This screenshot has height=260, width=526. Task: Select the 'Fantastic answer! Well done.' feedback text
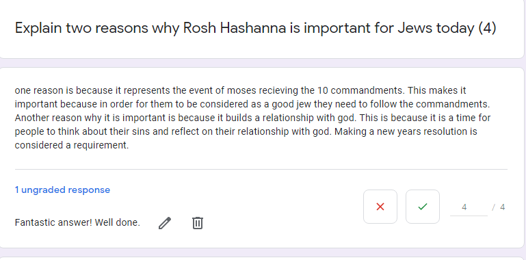(x=77, y=222)
